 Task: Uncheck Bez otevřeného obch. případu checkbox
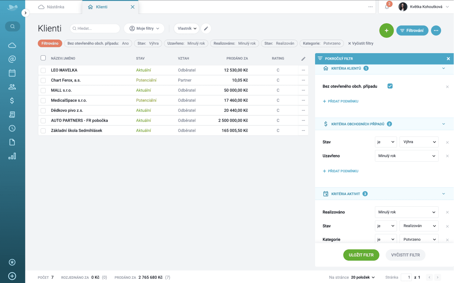coord(390,86)
